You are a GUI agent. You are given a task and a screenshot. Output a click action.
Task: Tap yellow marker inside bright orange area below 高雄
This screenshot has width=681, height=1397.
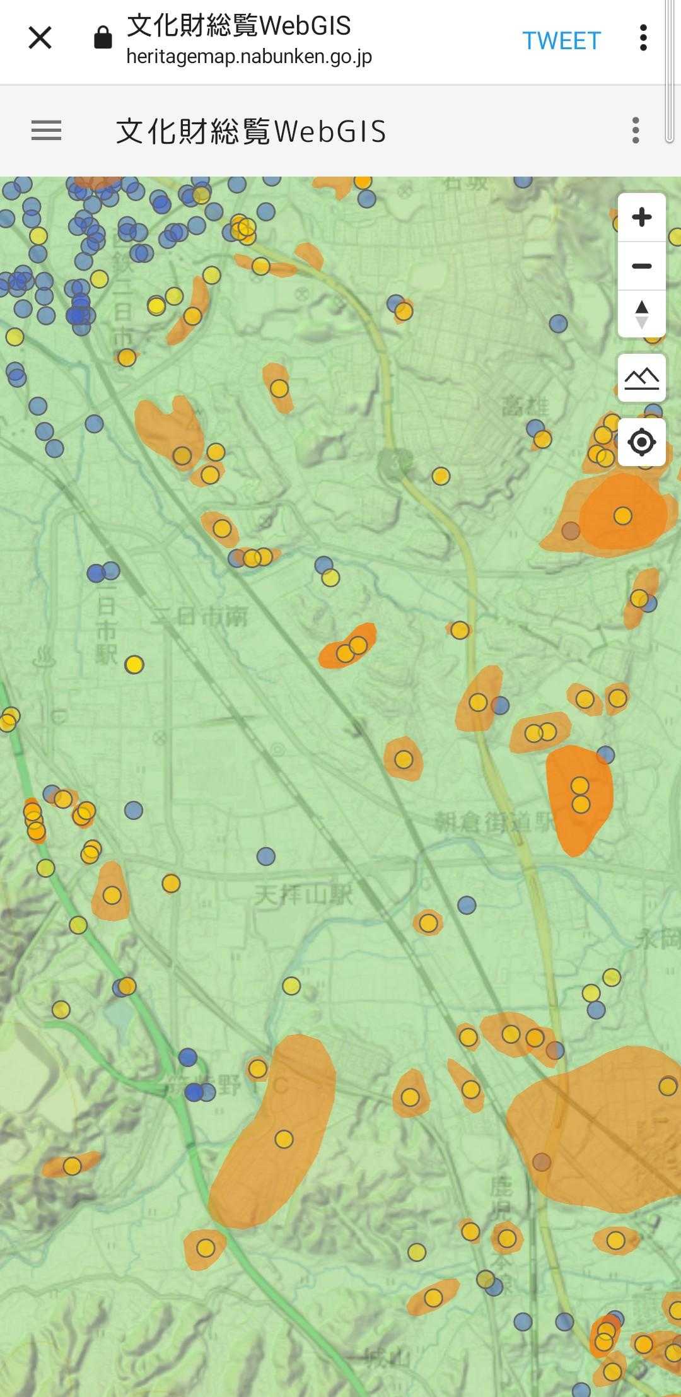tap(623, 516)
